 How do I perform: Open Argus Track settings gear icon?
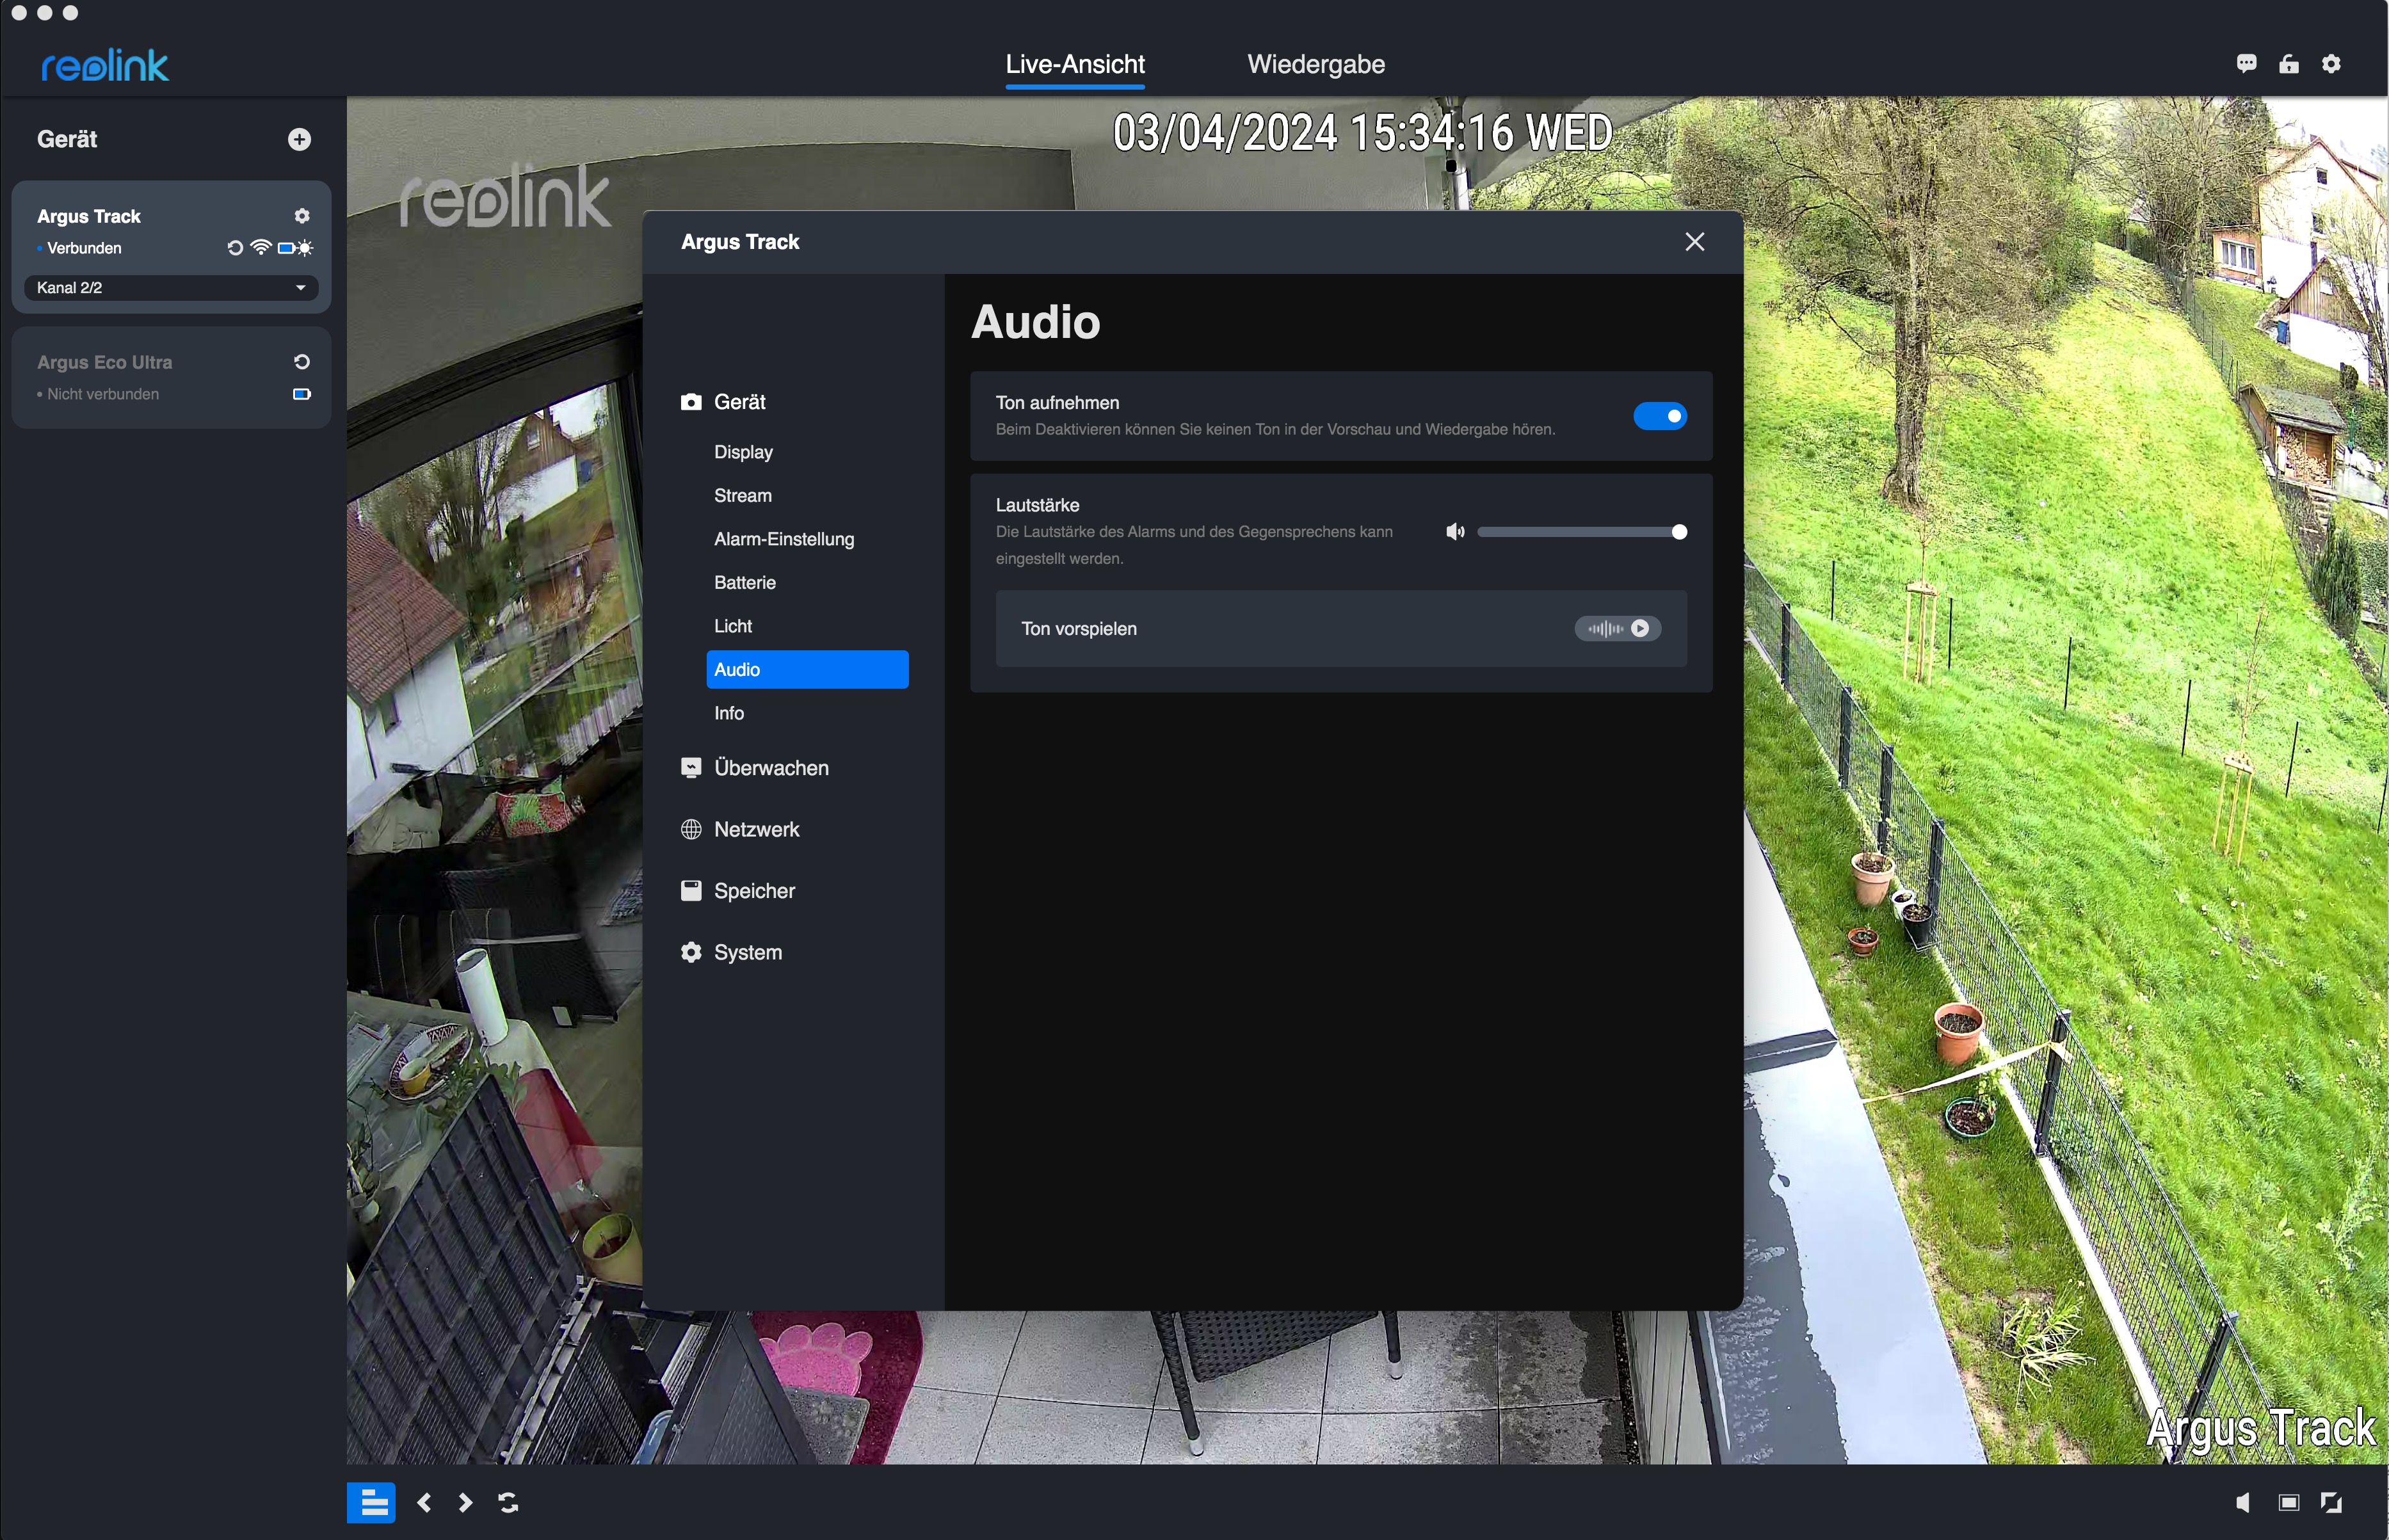point(302,216)
